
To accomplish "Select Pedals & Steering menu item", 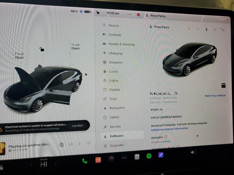I will tap(119, 44).
